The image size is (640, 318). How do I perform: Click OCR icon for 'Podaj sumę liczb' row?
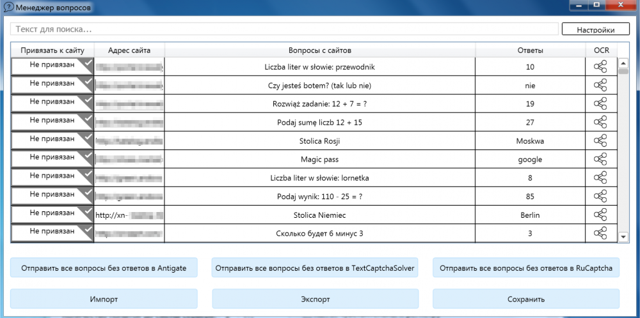click(x=600, y=122)
